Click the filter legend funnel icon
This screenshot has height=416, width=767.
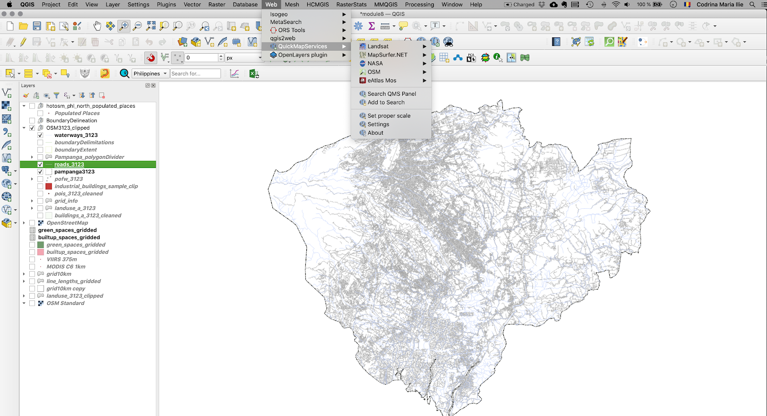click(x=57, y=96)
